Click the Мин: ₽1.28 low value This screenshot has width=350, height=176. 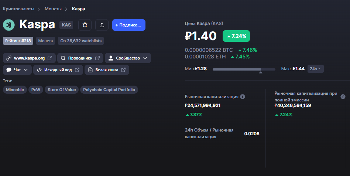point(196,69)
